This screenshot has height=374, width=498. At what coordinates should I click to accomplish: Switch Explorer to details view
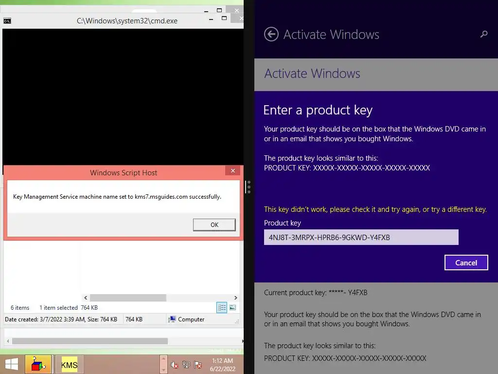tap(222, 308)
